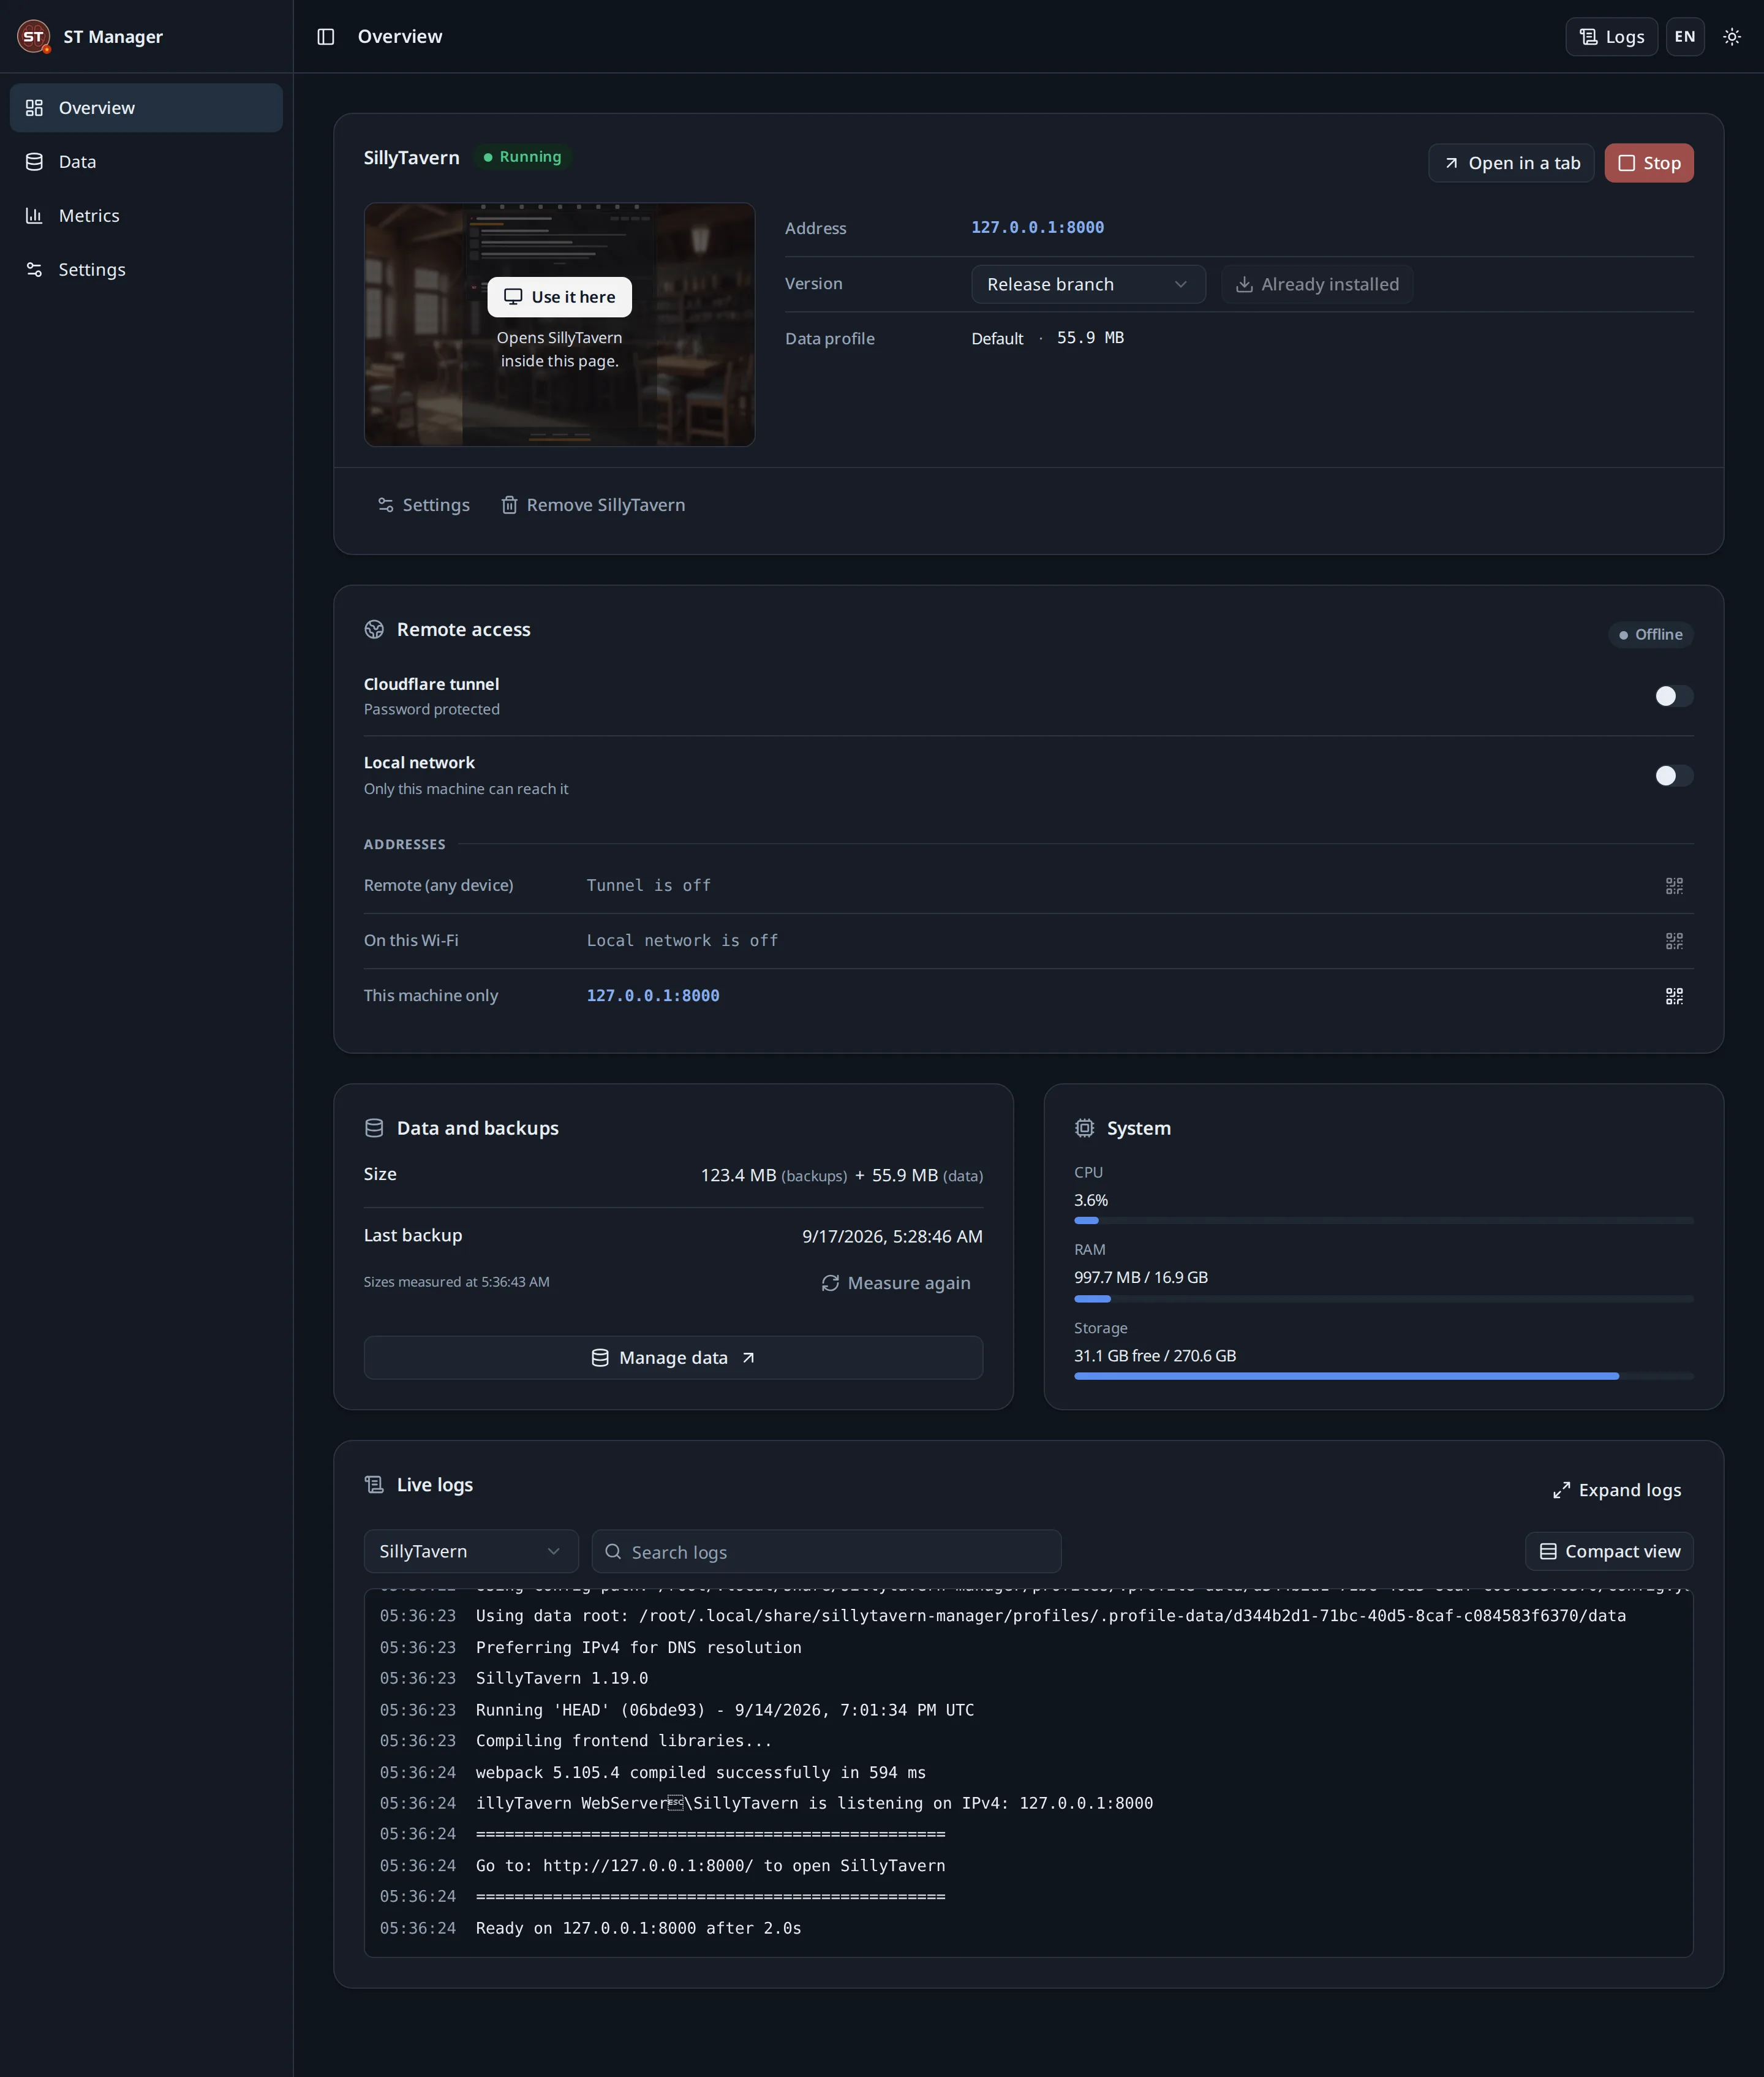This screenshot has width=1764, height=2077.
Task: Click Open in a tab
Action: (1511, 163)
